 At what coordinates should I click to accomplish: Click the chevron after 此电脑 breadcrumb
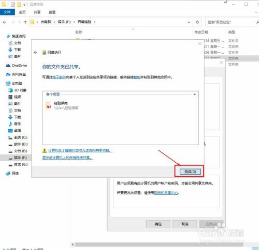(54, 22)
